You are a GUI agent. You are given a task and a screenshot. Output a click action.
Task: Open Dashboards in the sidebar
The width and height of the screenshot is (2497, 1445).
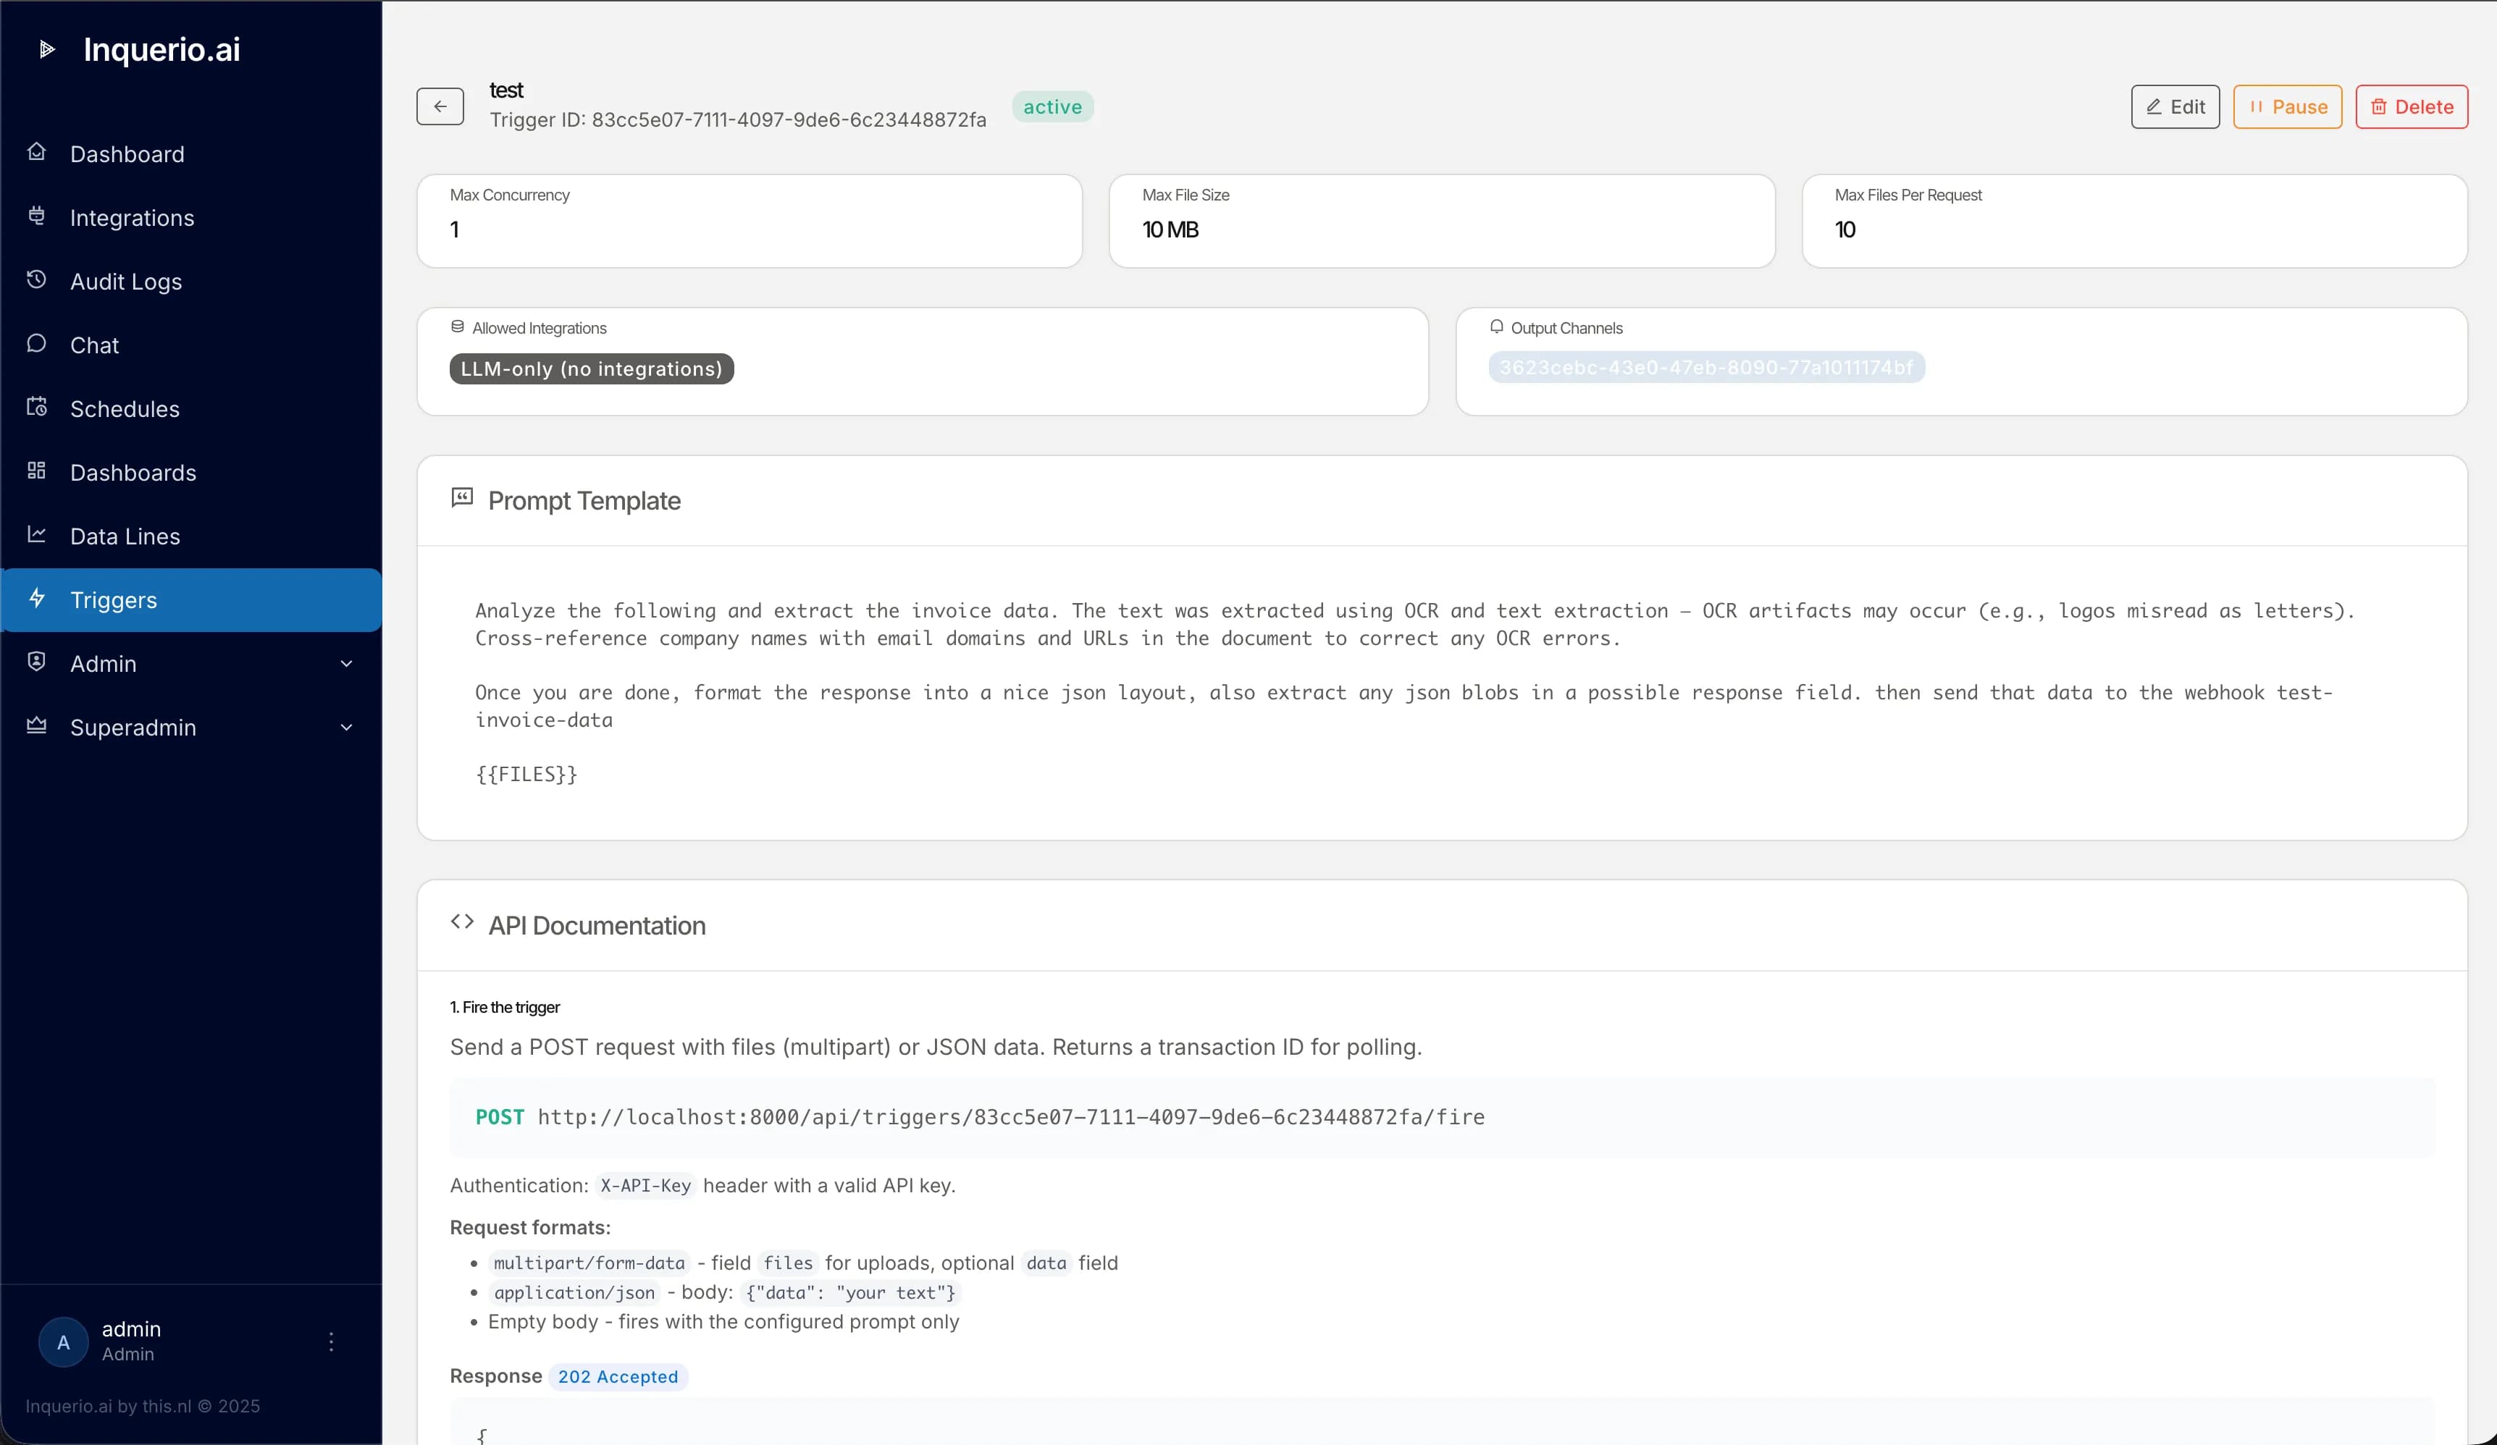point(191,473)
